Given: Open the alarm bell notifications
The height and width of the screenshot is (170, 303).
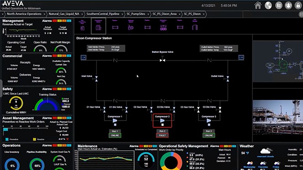Looking at the screenshot, I should tap(288, 5).
